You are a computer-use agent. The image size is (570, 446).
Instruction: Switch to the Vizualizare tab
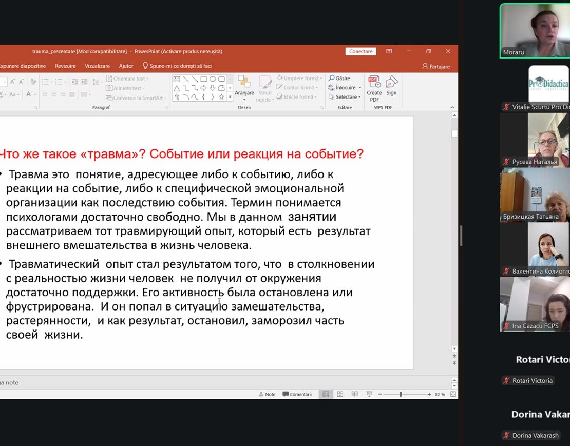click(97, 66)
